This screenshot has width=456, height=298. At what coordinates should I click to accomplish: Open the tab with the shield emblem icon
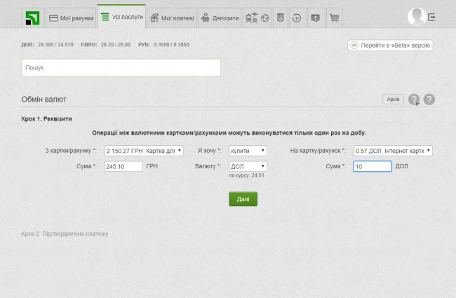click(281, 18)
